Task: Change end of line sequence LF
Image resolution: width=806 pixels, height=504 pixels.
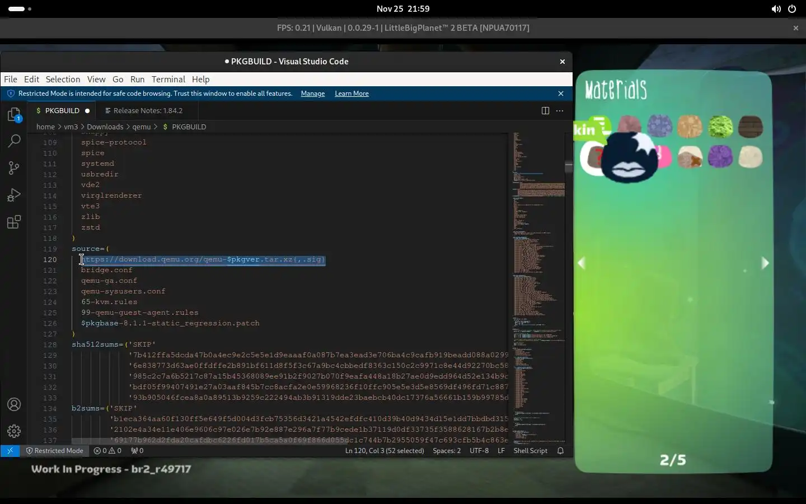Action: [501, 450]
